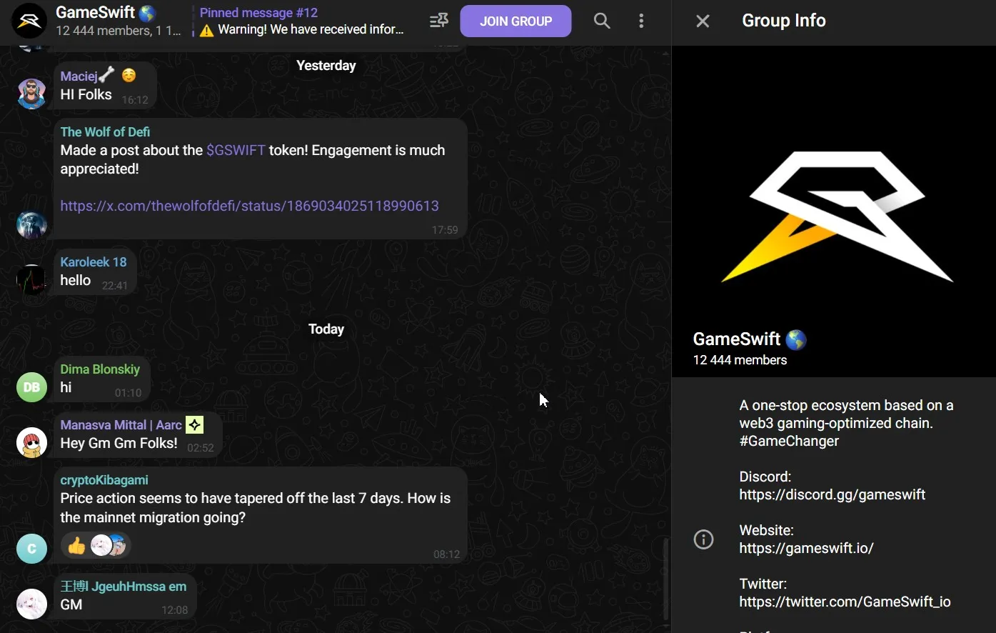This screenshot has height=633, width=996.
Task: Open the three-dot more options menu
Action: (641, 21)
